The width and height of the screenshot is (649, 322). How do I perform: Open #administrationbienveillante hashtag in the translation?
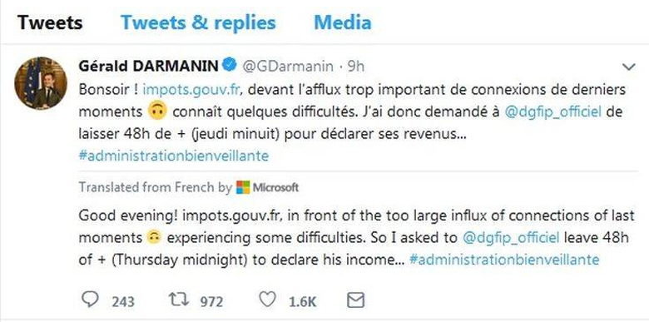click(x=504, y=260)
